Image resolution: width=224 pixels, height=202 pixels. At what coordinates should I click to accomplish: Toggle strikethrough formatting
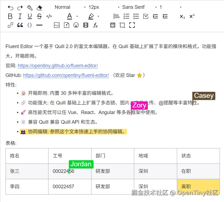click(39, 16)
